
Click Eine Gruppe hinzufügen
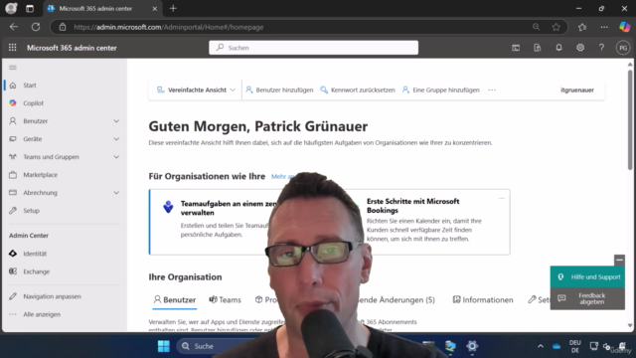[440, 89]
